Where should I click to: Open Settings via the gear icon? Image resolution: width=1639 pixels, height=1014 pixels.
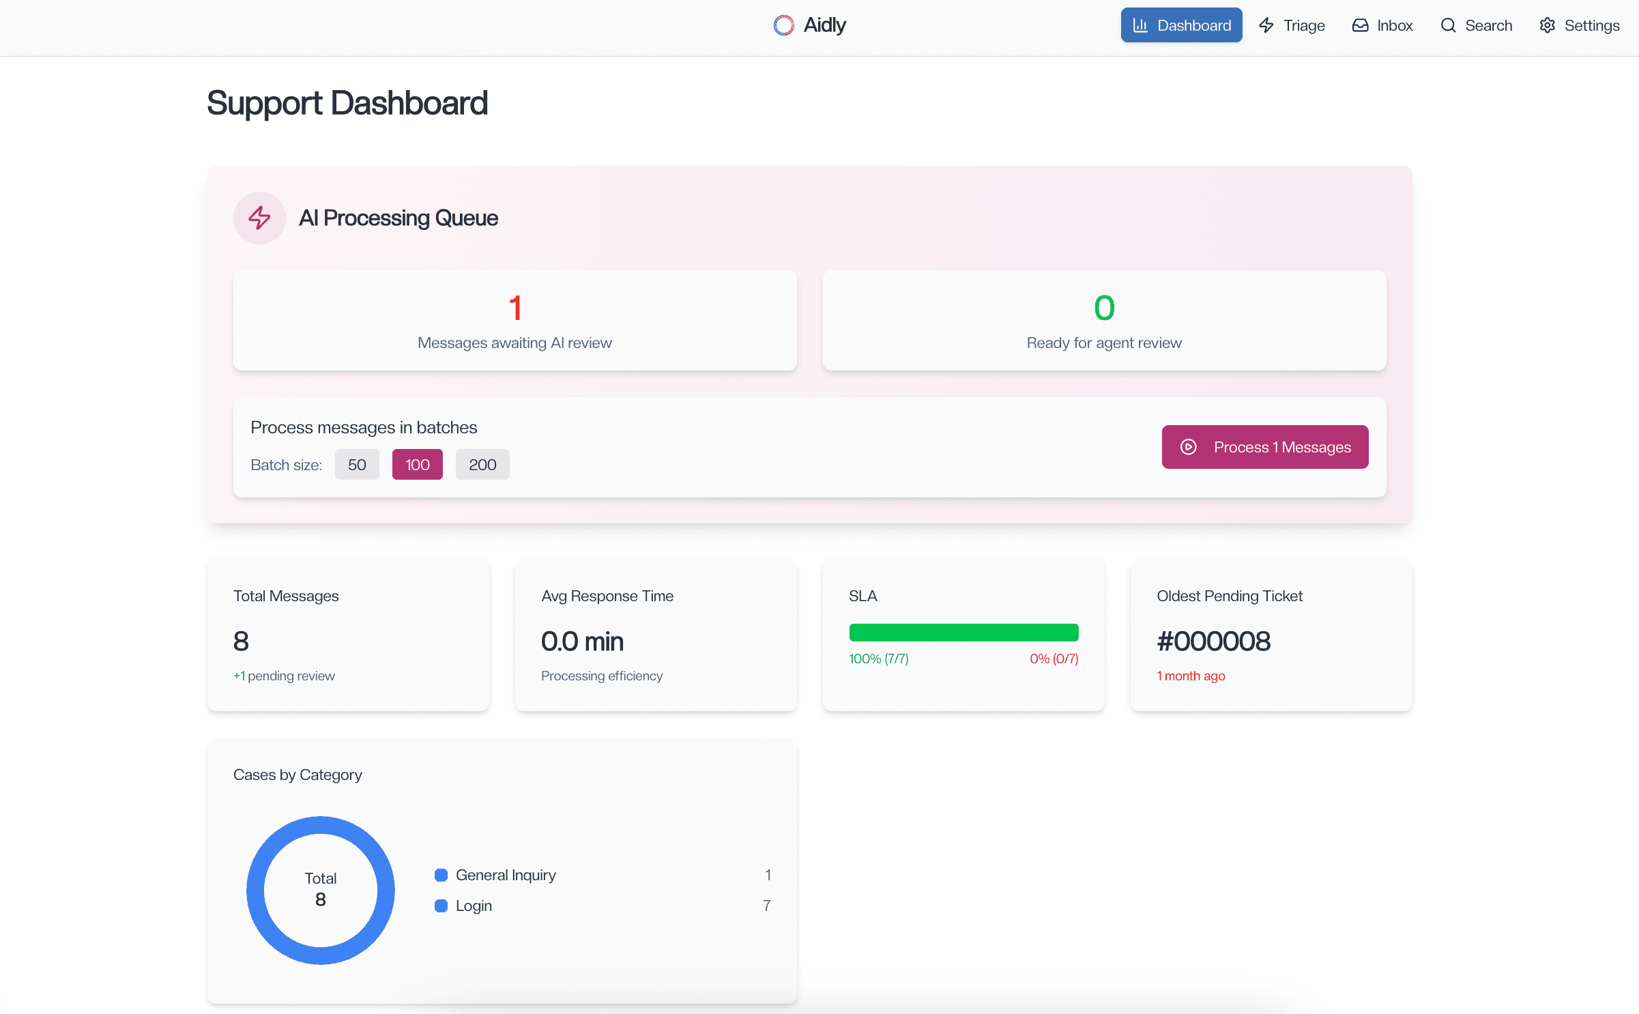(1548, 25)
